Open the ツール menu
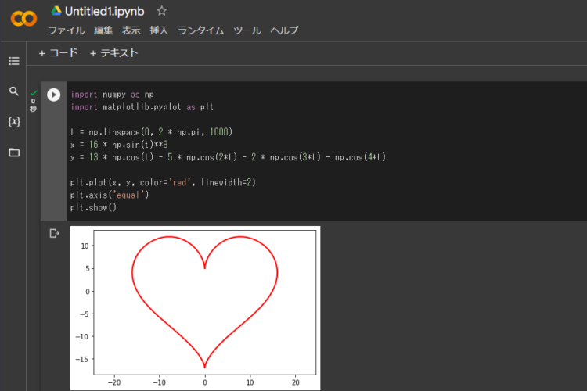The height and width of the screenshot is (391, 587). click(x=247, y=30)
